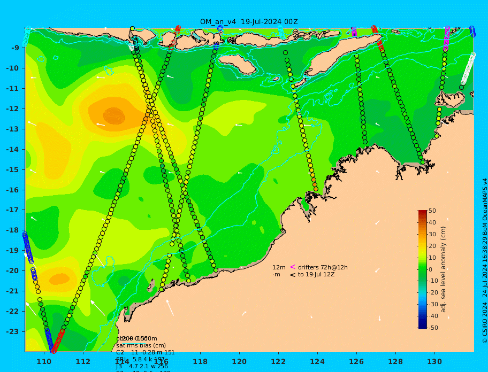Click the J3 satellite statistics row

(142, 367)
